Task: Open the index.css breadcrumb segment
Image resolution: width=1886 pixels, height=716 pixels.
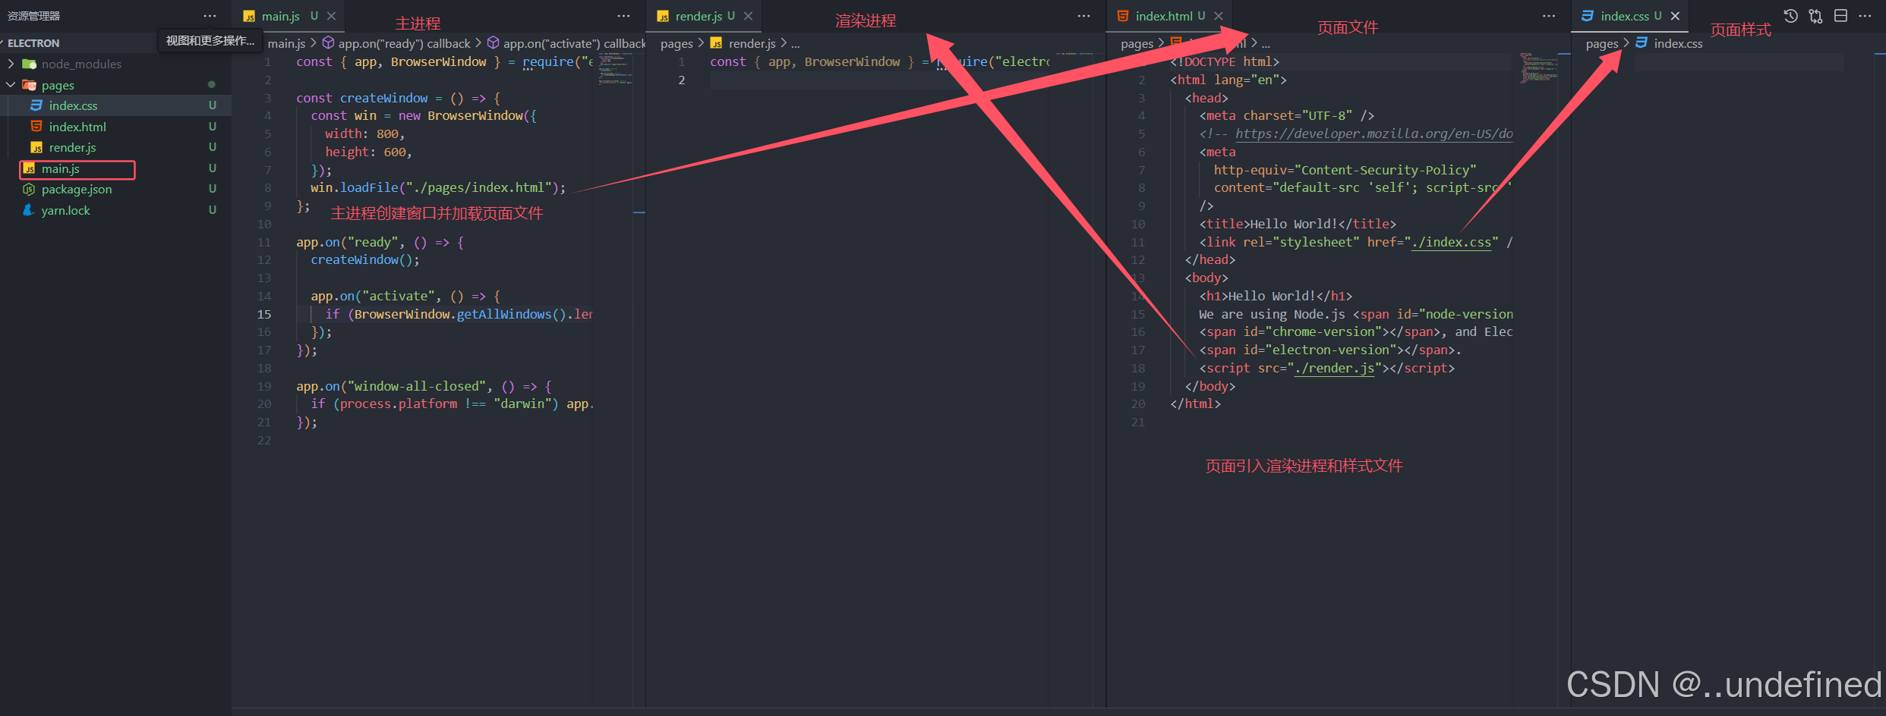Action: (1670, 43)
